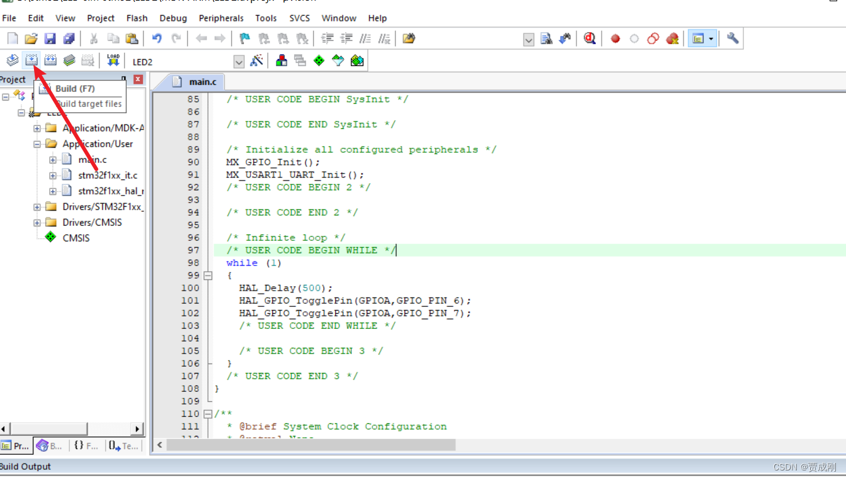This screenshot has height=478, width=846.
Task: Open a file with the folder icon
Action: pyautogui.click(x=31, y=38)
